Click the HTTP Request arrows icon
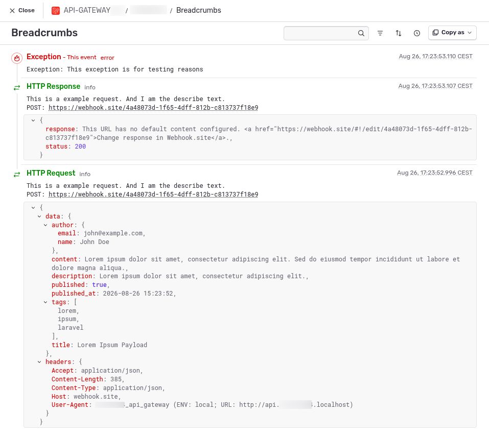Image resolution: width=489 pixels, height=438 pixels. click(17, 175)
